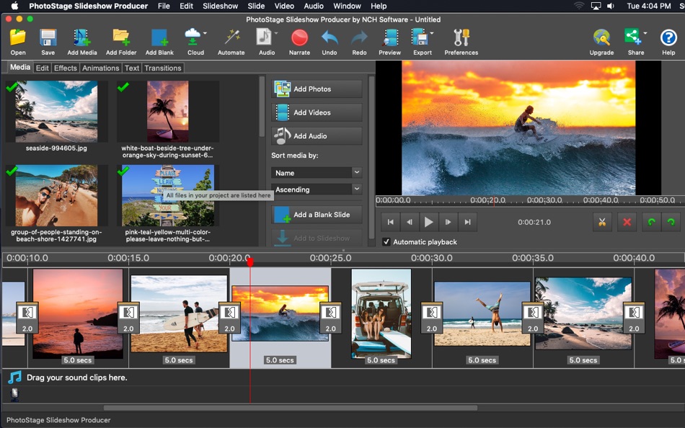The width and height of the screenshot is (685, 428).
Task: Click the Add Blank slide icon
Action: (159, 38)
